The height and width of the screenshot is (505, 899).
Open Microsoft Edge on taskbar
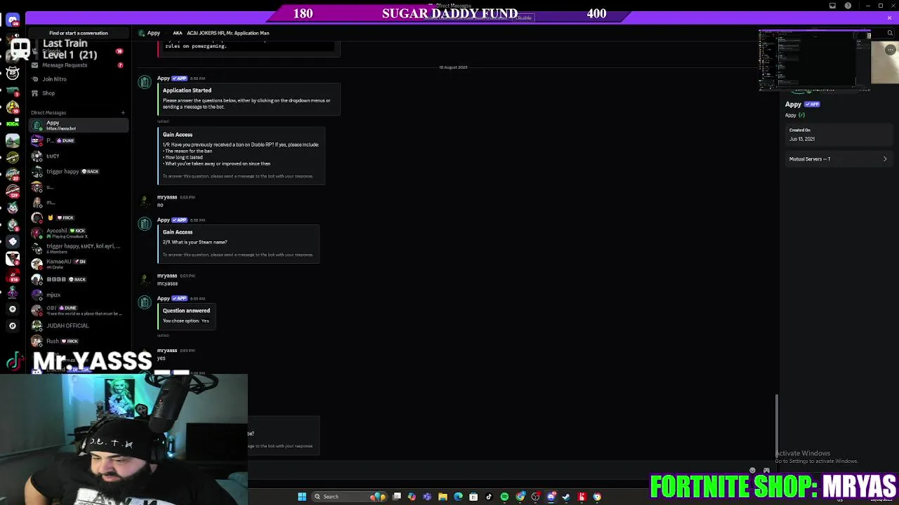[458, 497]
